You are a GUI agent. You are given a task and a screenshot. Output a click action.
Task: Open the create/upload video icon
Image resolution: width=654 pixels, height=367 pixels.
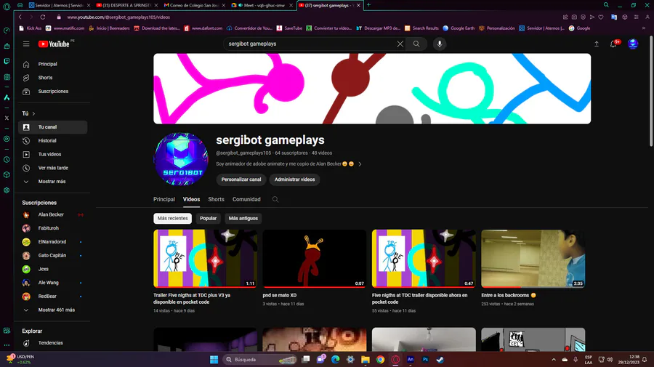pyautogui.click(x=597, y=44)
